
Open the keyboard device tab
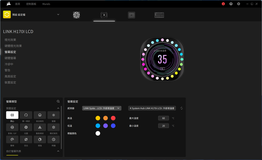[x=159, y=15]
